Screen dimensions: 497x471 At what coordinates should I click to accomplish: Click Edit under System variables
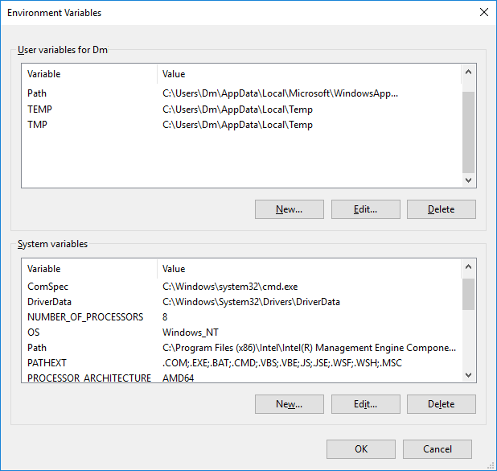click(x=365, y=404)
